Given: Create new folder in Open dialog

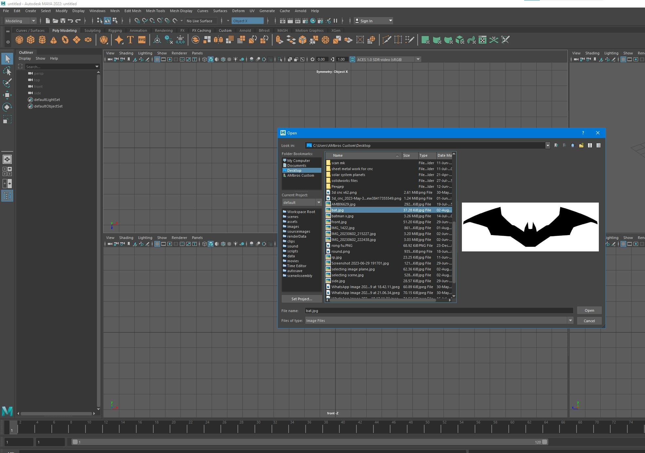Looking at the screenshot, I should pyautogui.click(x=581, y=146).
